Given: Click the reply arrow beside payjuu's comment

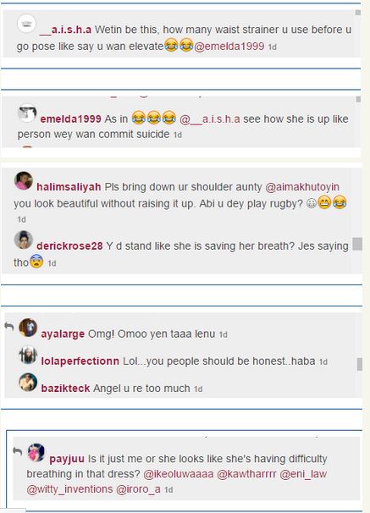Looking at the screenshot, I should coord(17,451).
